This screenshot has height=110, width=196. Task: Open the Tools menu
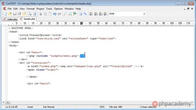[49, 9]
